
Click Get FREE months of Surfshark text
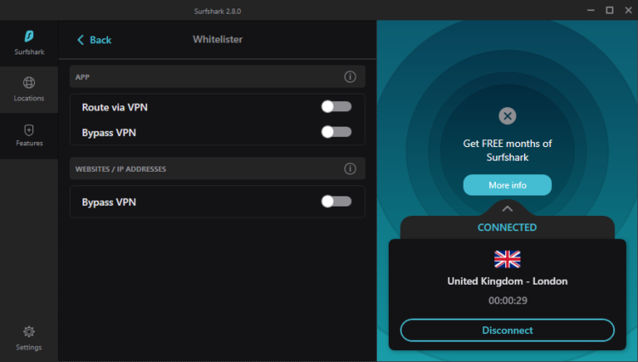(507, 150)
